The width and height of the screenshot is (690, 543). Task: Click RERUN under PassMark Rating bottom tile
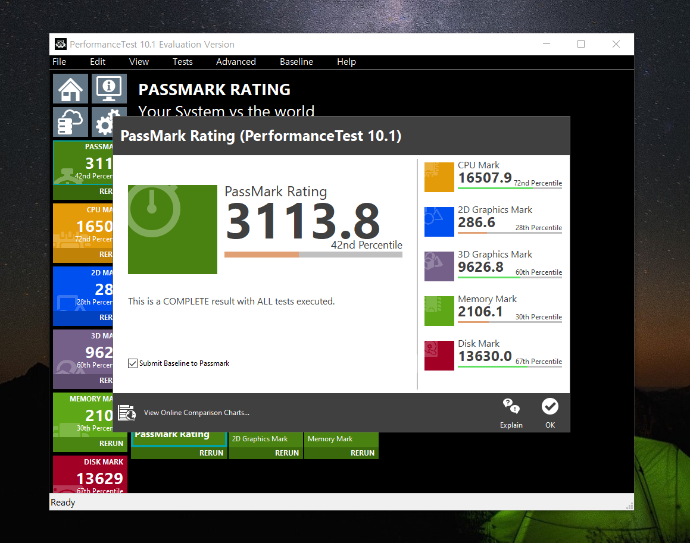(211, 453)
